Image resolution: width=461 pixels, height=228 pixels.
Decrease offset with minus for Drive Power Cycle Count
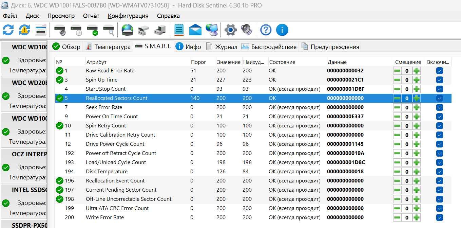point(397,144)
